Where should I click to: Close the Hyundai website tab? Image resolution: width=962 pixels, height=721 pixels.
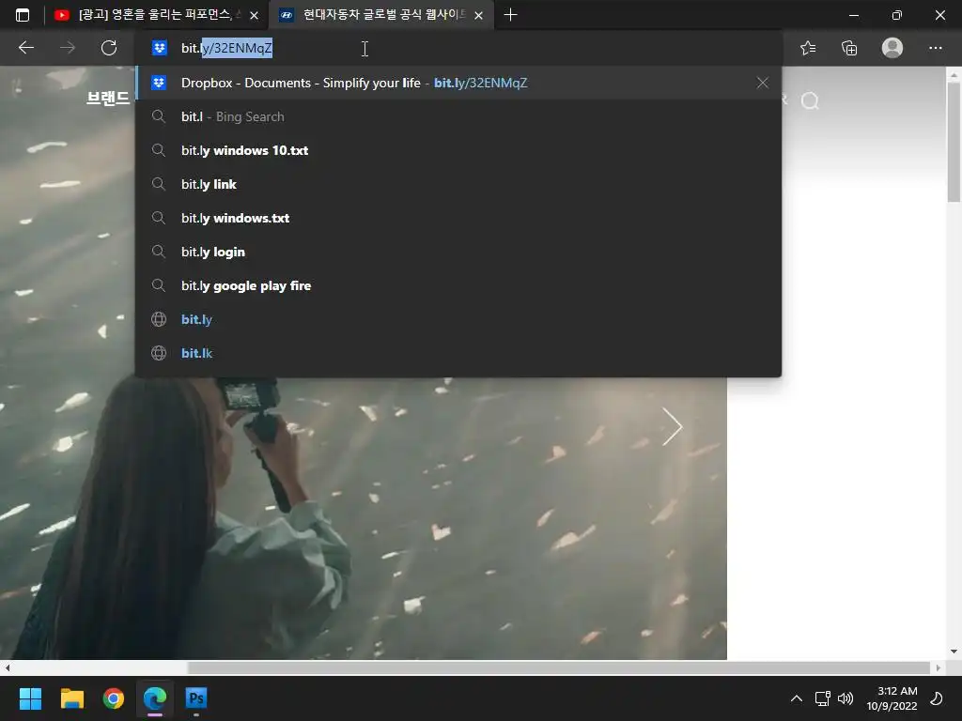click(478, 15)
